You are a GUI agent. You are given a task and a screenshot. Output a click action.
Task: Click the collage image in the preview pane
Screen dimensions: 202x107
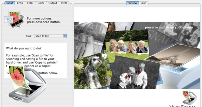tap(137, 55)
